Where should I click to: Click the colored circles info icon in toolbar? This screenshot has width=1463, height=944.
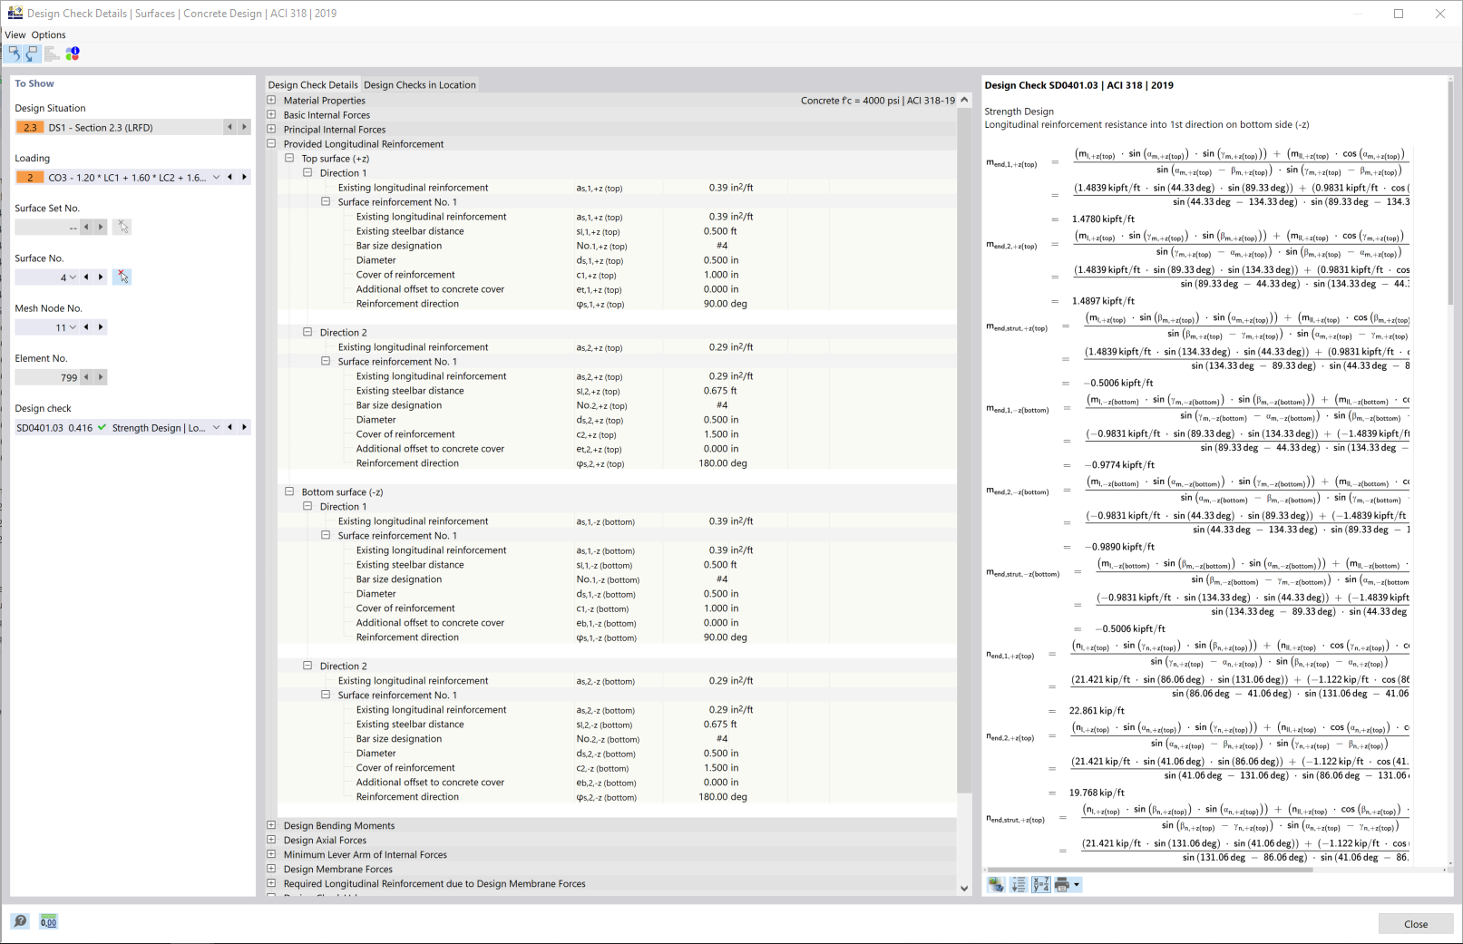[x=73, y=54]
